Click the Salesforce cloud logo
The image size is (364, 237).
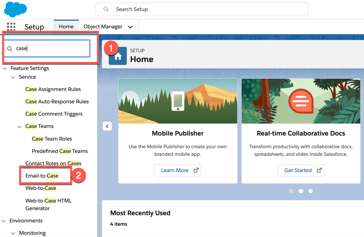coord(15,9)
